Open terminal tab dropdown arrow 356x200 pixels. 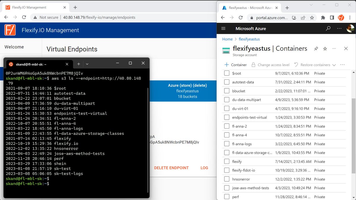(87, 64)
